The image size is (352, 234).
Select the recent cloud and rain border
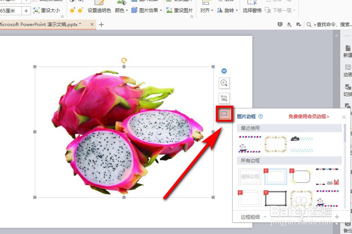(302, 144)
